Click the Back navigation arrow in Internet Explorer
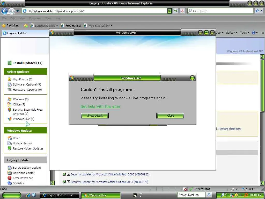 pyautogui.click(x=4, y=11)
